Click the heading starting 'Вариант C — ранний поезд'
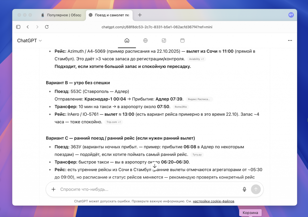The width and height of the screenshot is (308, 217). 120,138
